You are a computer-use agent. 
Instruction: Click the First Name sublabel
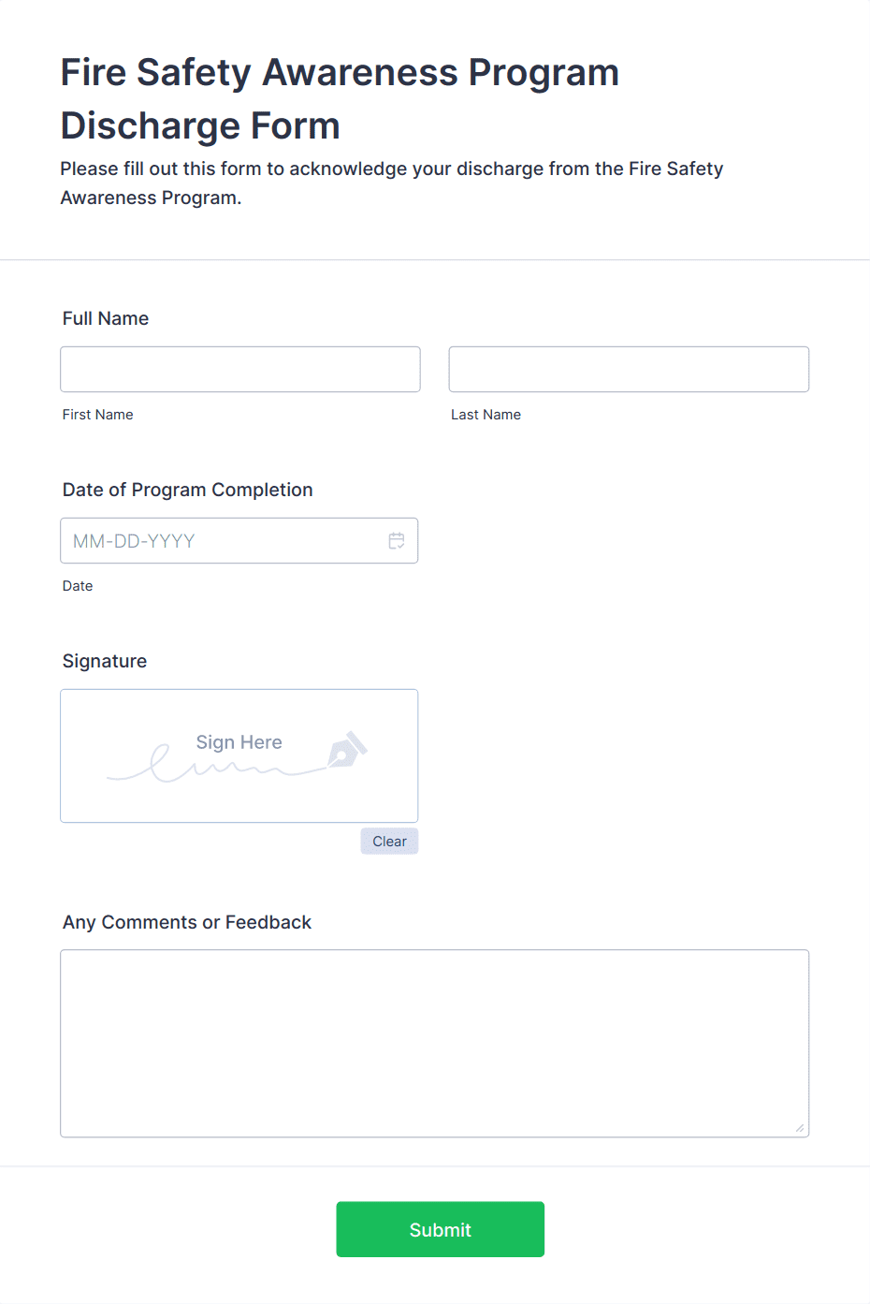click(x=98, y=415)
